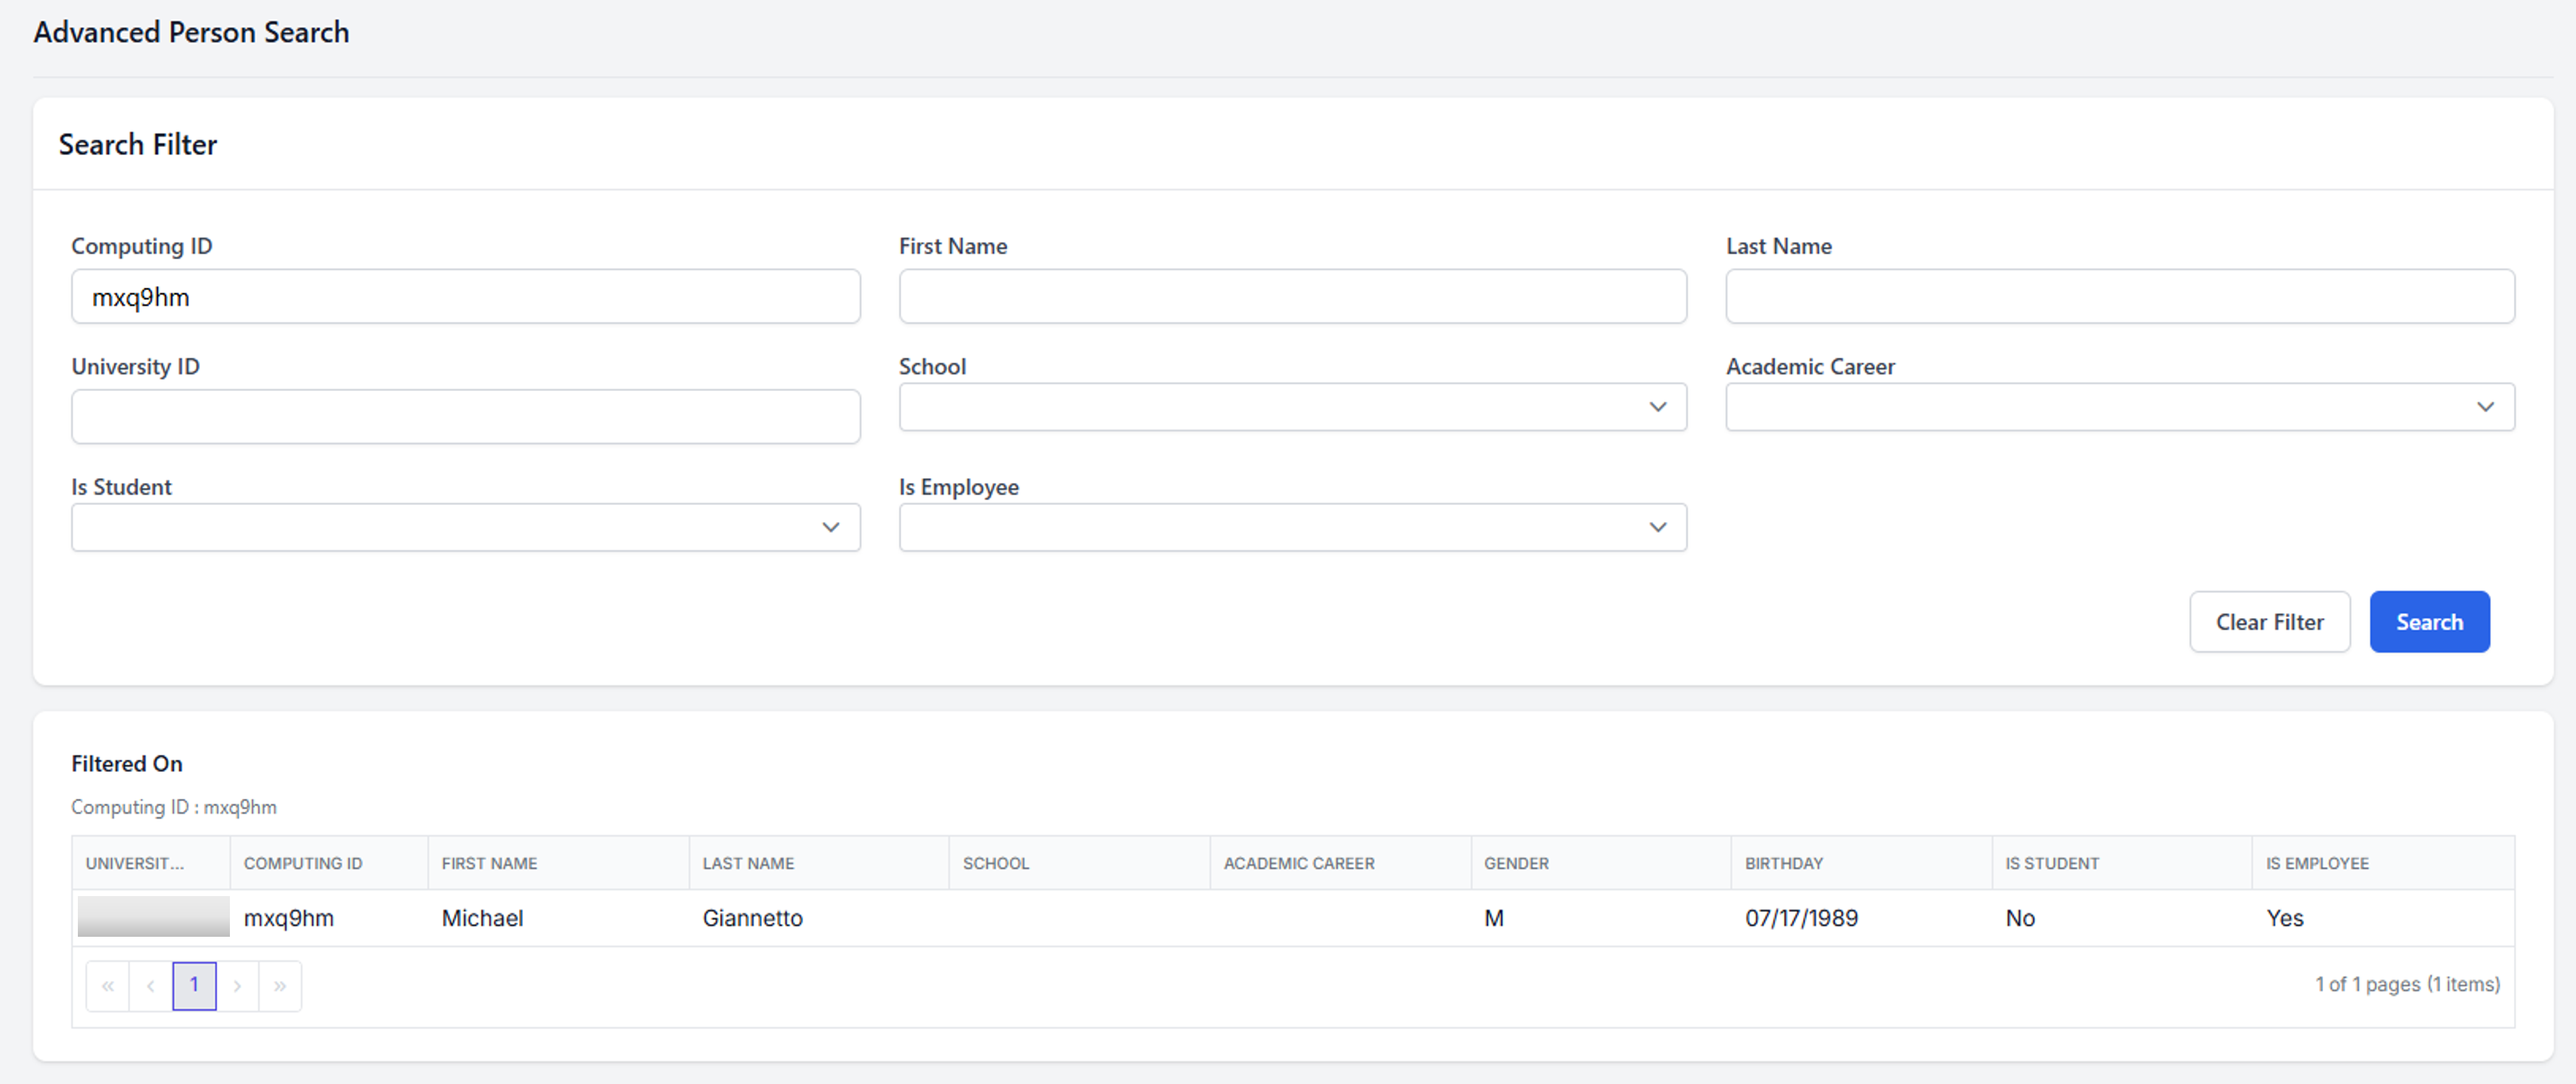Screen dimensions: 2576x1084
Task: Click the last-page double chevron
Action: [280, 985]
